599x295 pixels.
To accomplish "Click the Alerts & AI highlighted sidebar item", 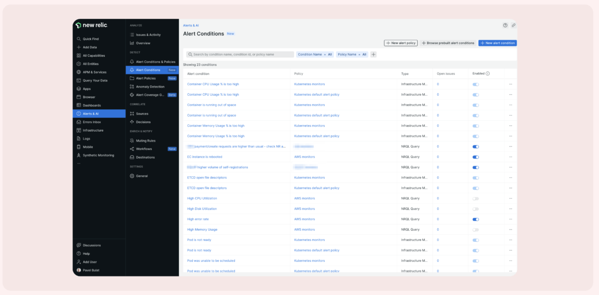I will point(92,113).
